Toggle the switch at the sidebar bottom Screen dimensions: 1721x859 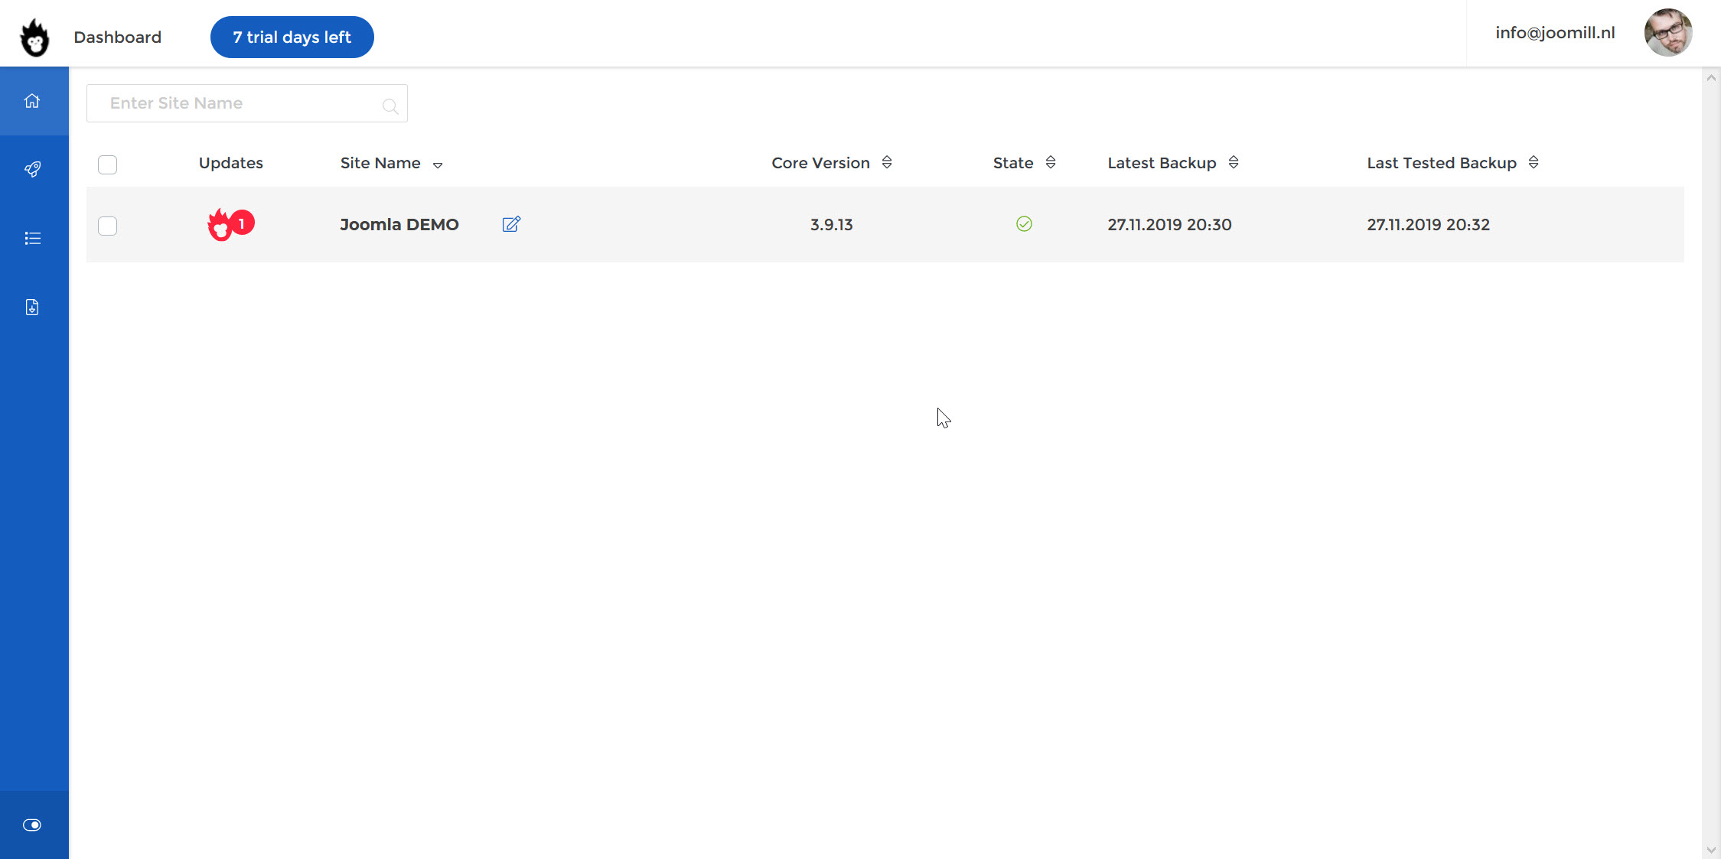(x=32, y=825)
